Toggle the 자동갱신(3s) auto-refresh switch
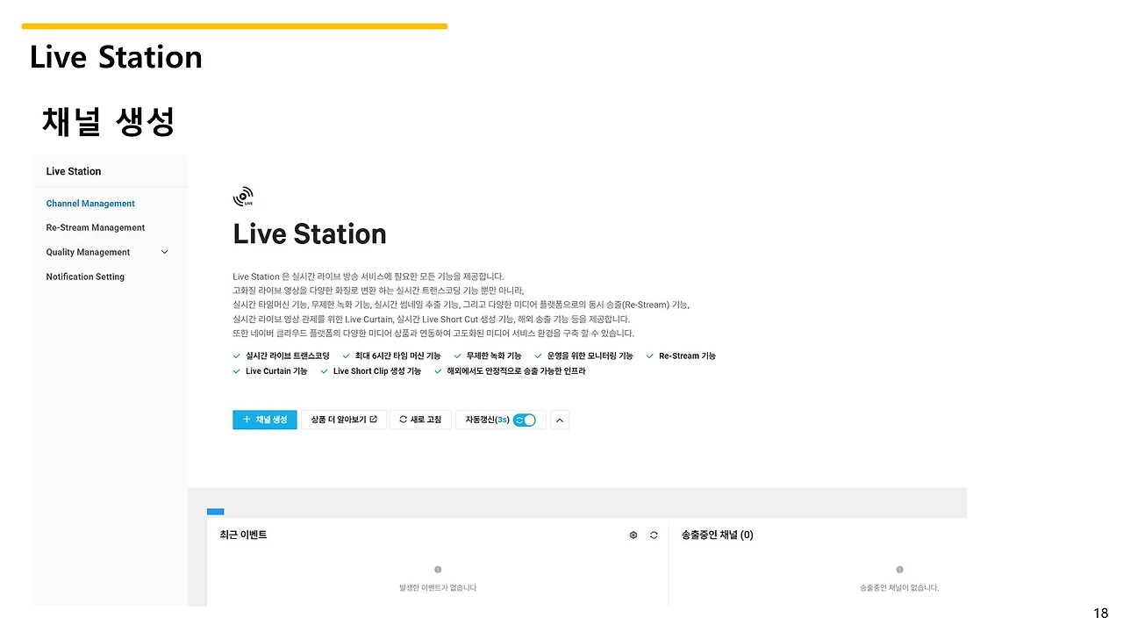 tap(525, 420)
